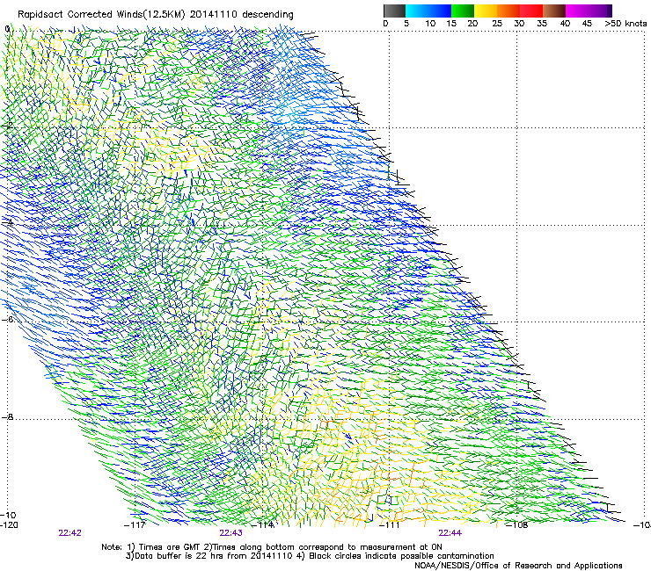Click the red 30-35 knots color segment
Screen dimensions: 651x571
531,11
